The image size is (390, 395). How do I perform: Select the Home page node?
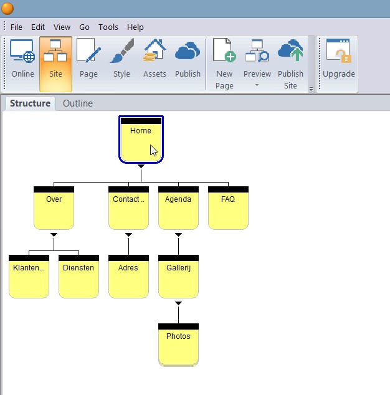(x=141, y=140)
